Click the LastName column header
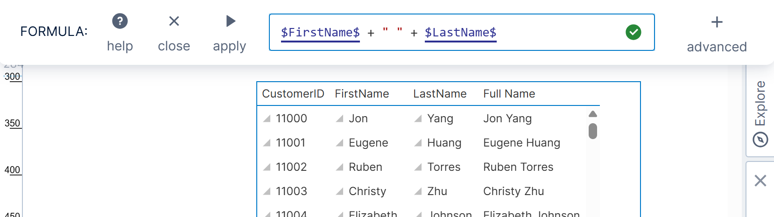The image size is (774, 217). coord(440,94)
